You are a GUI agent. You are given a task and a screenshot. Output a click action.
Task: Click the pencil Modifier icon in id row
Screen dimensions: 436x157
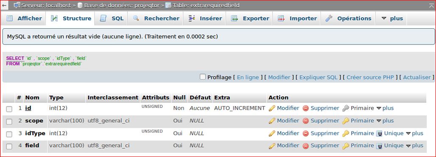[x=272, y=108]
